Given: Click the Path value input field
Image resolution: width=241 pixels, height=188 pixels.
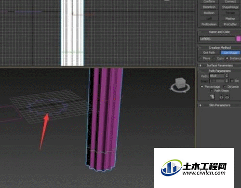Looking at the screenshot, I should pos(217,76).
